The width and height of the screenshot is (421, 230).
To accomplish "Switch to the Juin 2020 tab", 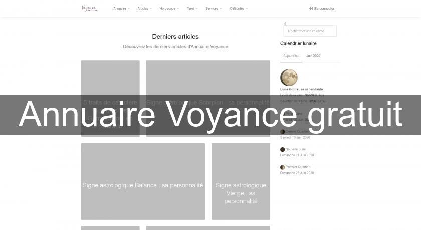I will coord(313,56).
